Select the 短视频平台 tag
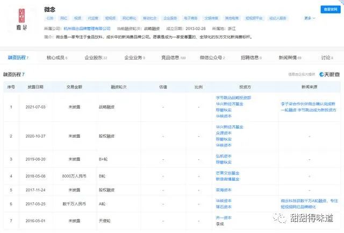 click(x=254, y=18)
